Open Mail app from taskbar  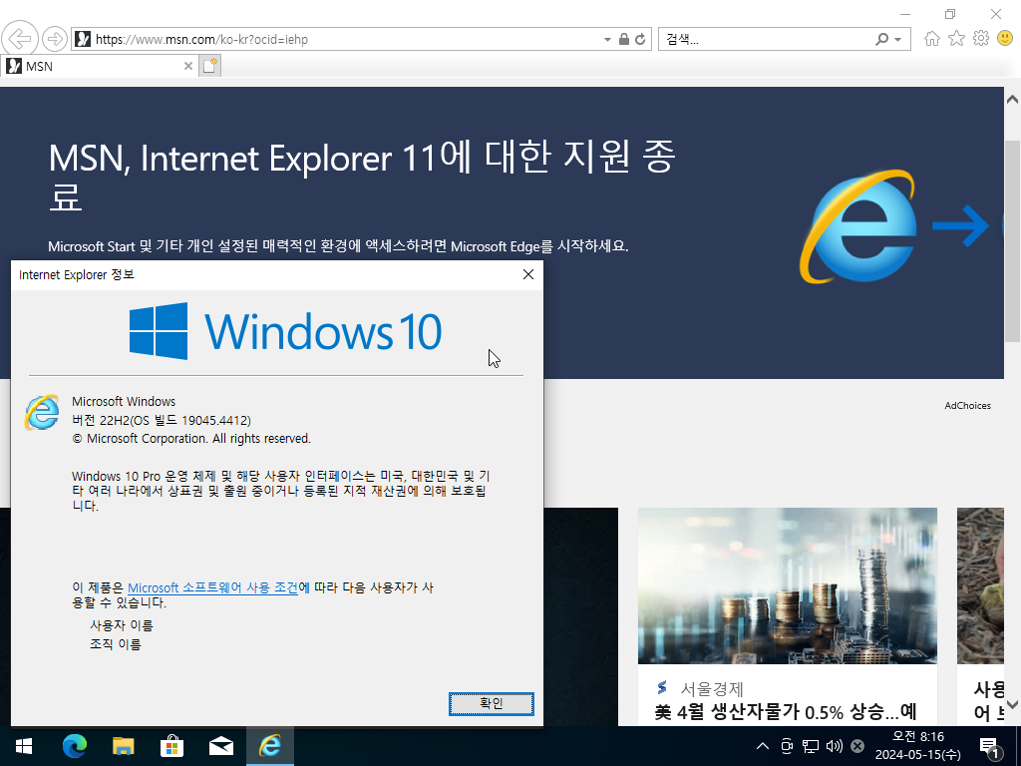tap(220, 746)
